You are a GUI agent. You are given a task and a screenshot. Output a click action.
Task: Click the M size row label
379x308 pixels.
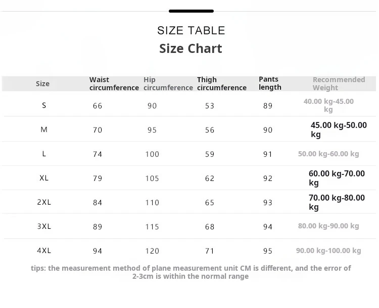click(44, 130)
